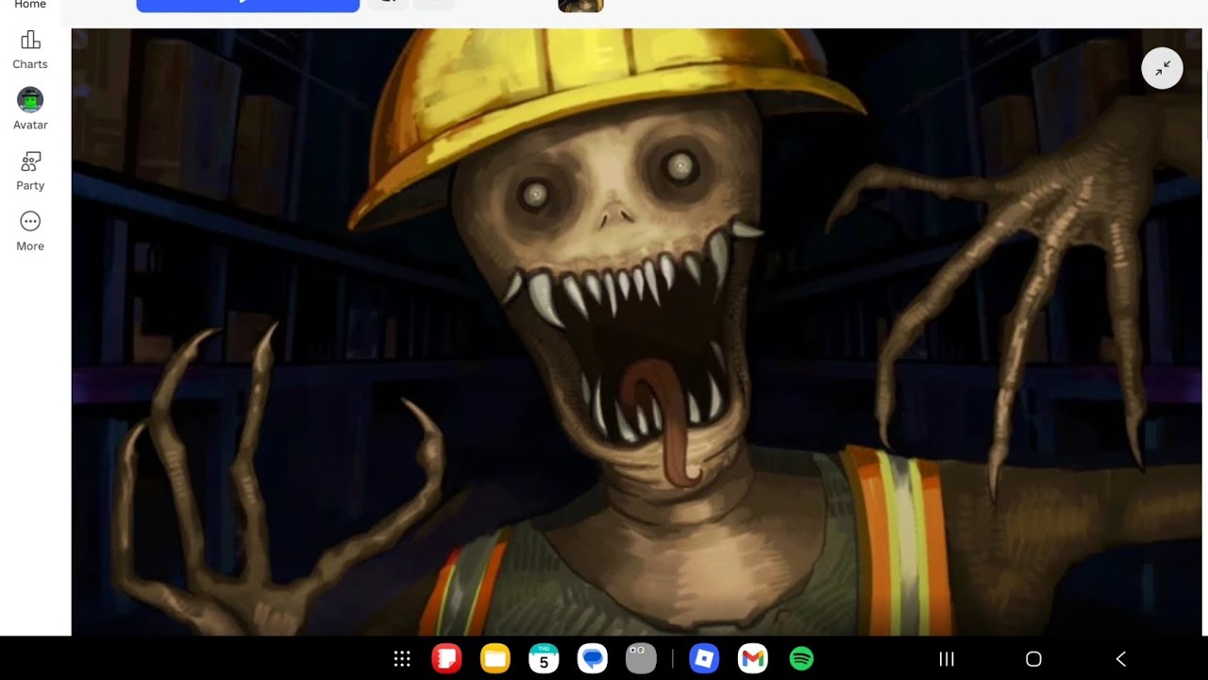The width and height of the screenshot is (1208, 680).
Task: Open the Charts section in Roblox sidebar
Action: pos(30,50)
